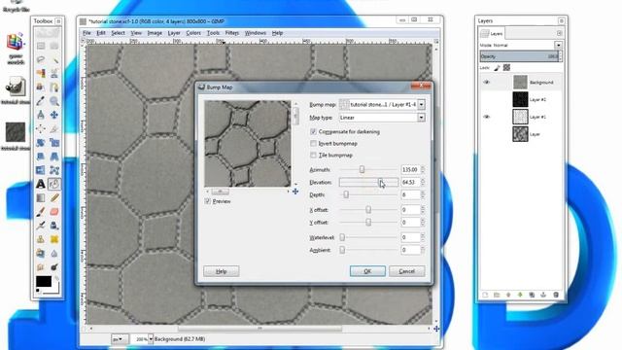Toggle lock pixels brush icon in Layers
Viewport: 622px width, 350px height.
pos(497,68)
